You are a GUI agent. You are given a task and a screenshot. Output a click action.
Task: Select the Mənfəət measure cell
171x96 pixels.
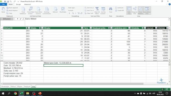pos(17,68)
